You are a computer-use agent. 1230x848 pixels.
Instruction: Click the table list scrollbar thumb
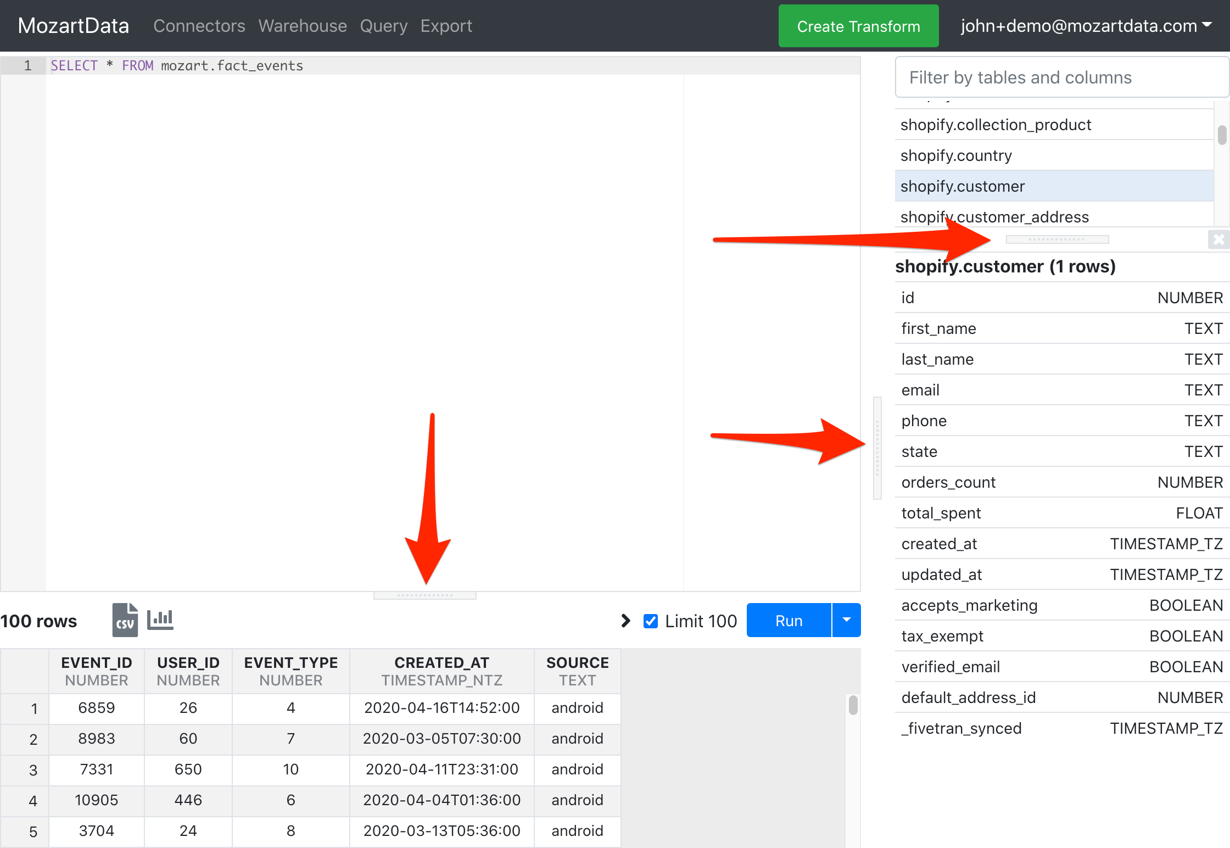click(x=1222, y=135)
